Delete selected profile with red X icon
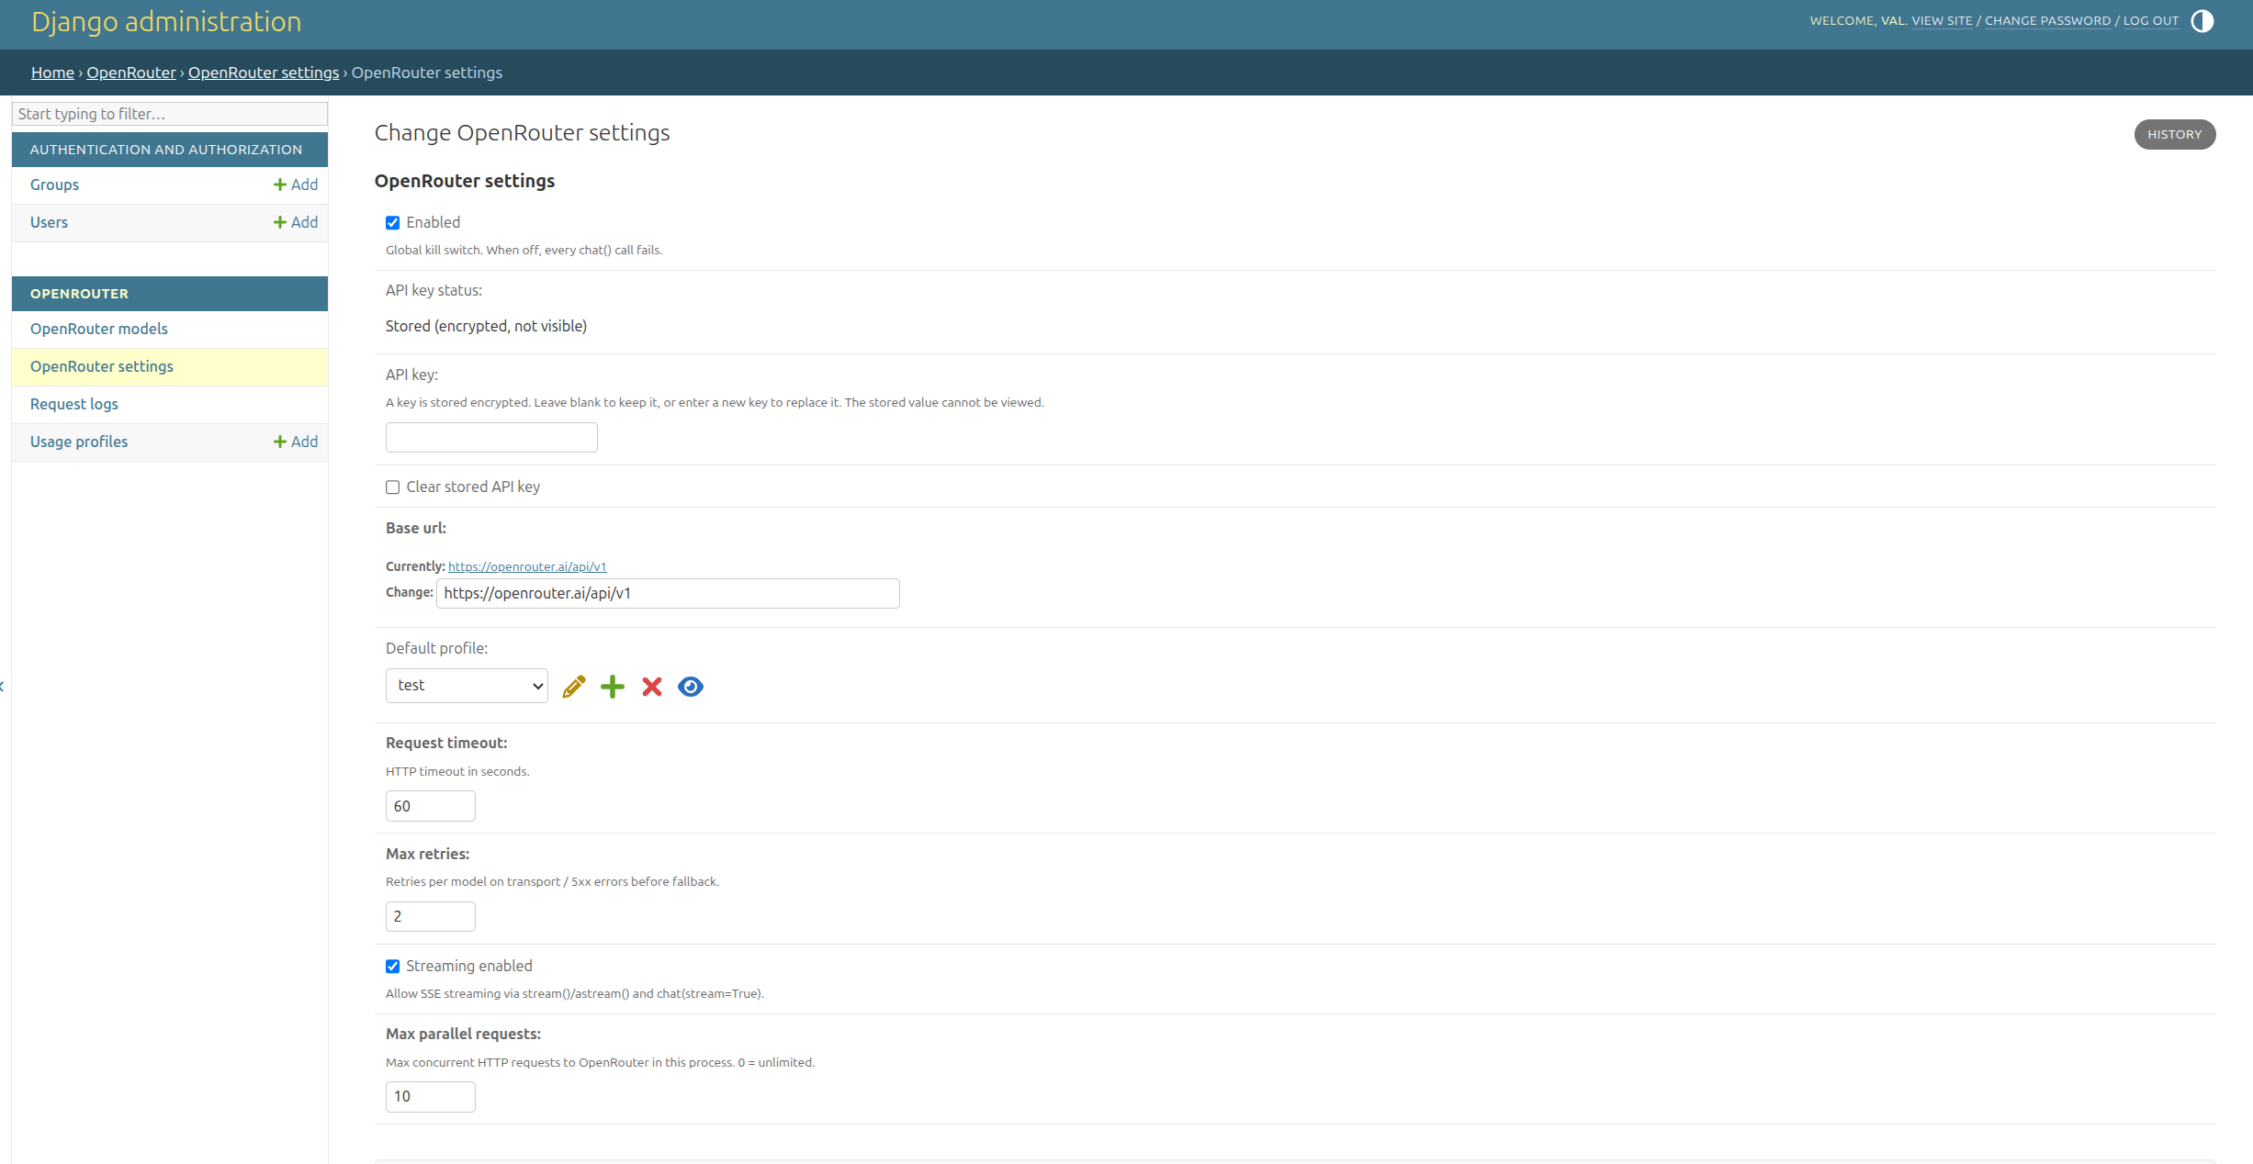This screenshot has width=2253, height=1164. point(652,687)
